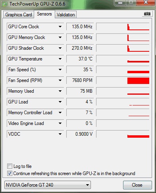Open the NVIDIA GeForce GT 240 selector
The image size is (156, 193).
point(48,185)
